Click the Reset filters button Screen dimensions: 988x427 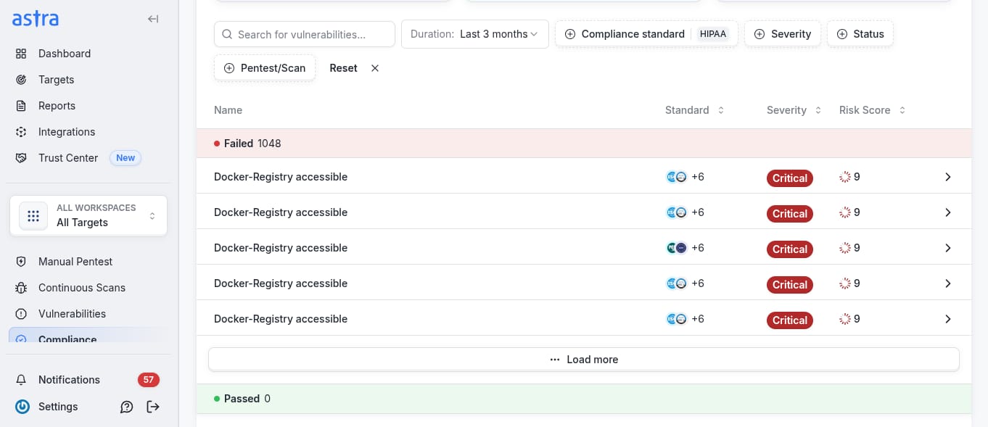[x=343, y=68]
